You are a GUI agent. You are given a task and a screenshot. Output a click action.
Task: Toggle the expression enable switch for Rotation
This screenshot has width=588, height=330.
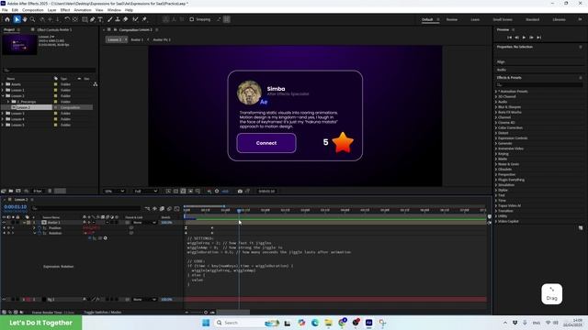tap(90, 238)
